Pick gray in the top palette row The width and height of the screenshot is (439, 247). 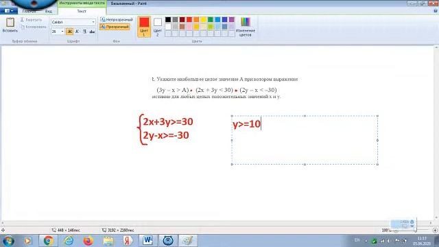(175, 19)
